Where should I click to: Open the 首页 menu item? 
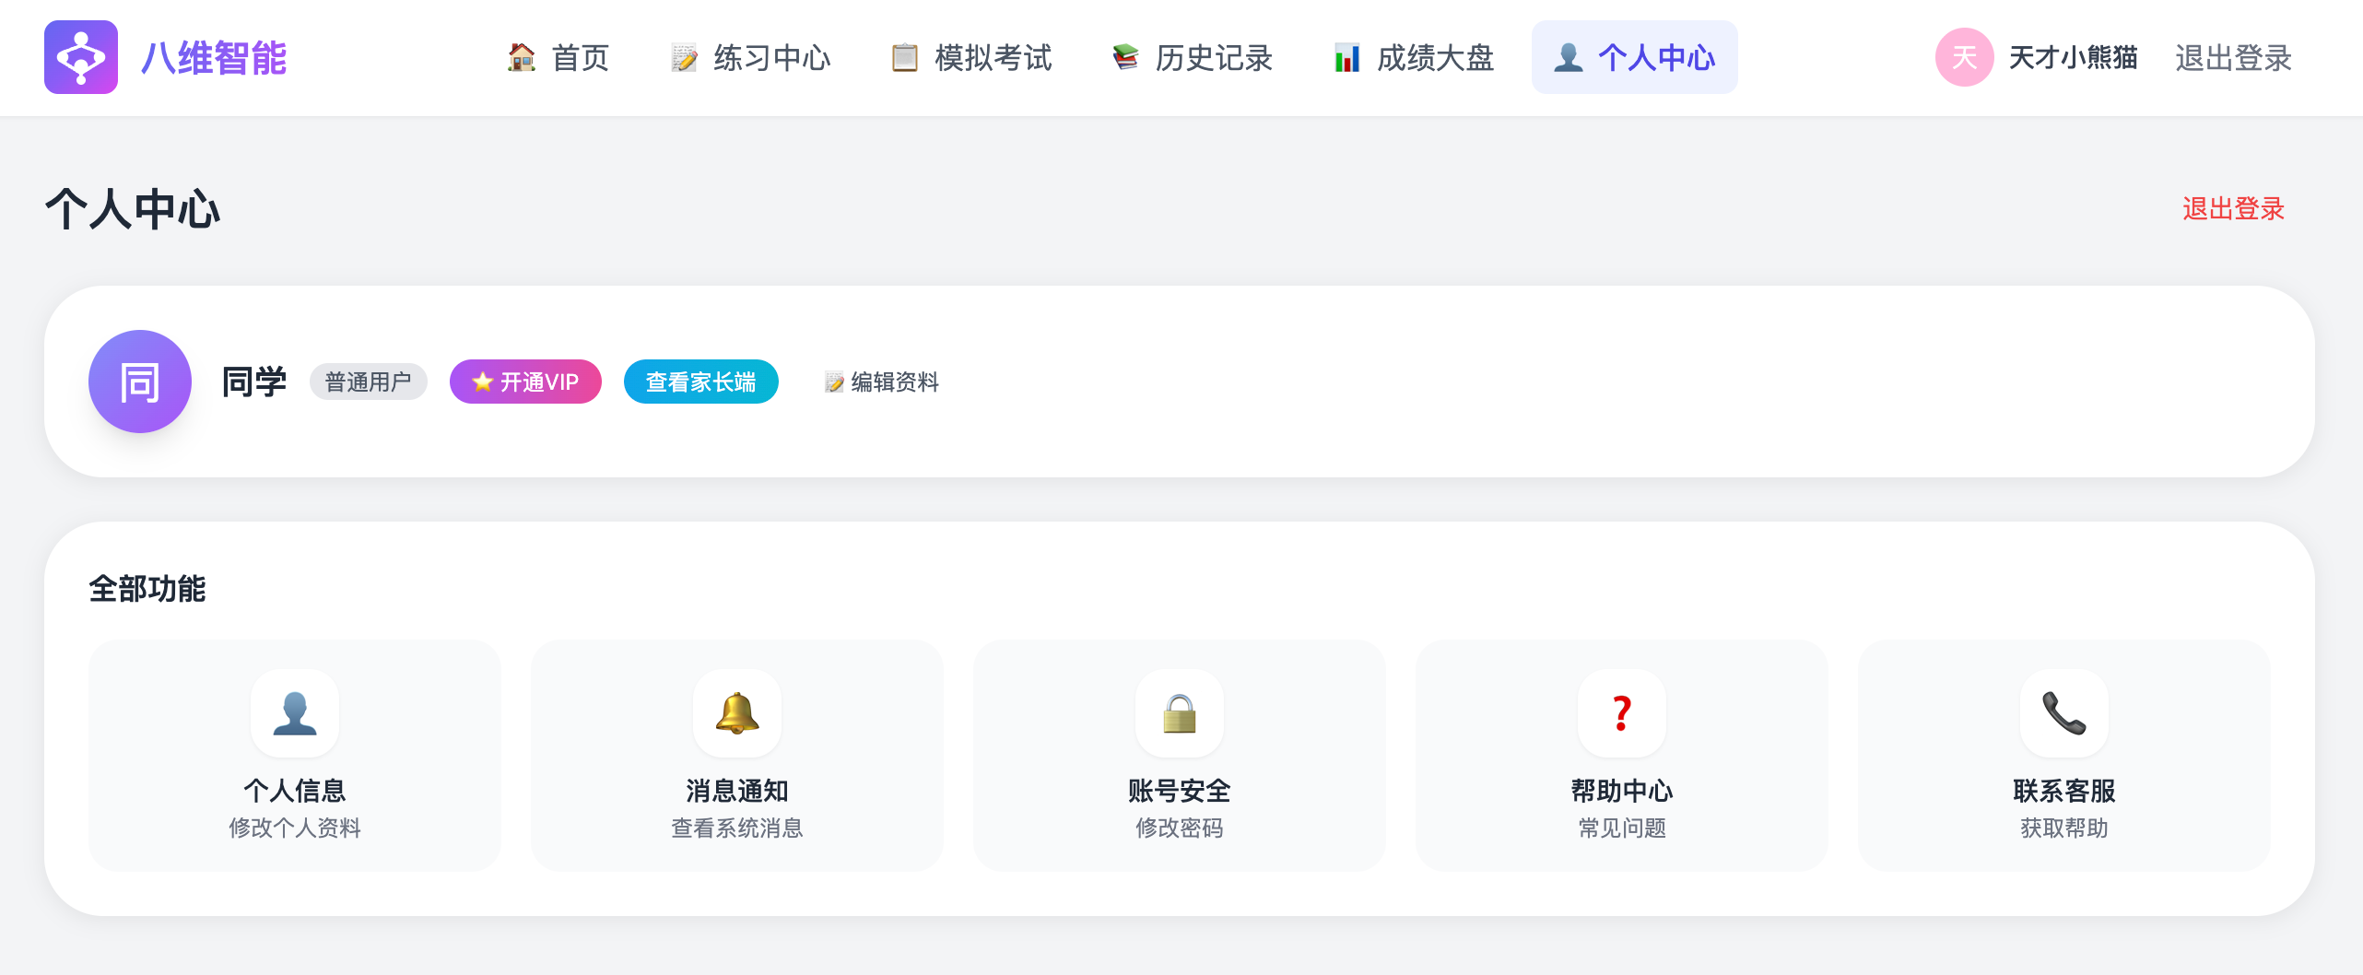(x=559, y=57)
